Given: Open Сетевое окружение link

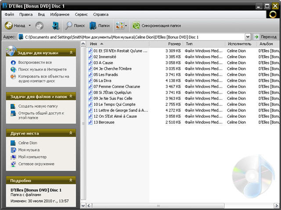Looking at the screenshot, I should (36, 164).
